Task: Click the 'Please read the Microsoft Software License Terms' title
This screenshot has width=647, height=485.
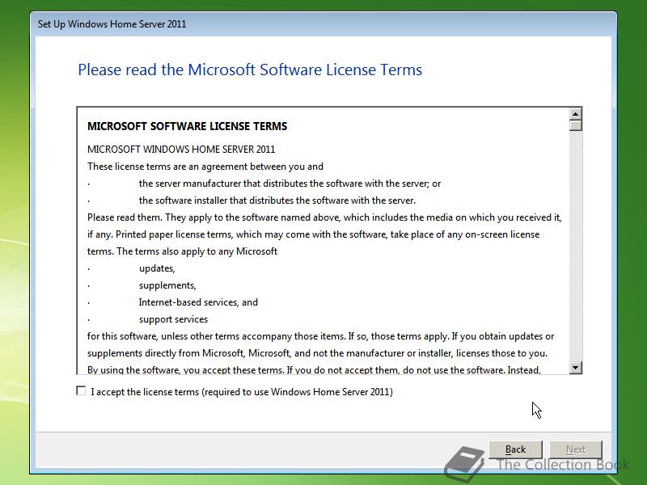Action: click(x=250, y=70)
